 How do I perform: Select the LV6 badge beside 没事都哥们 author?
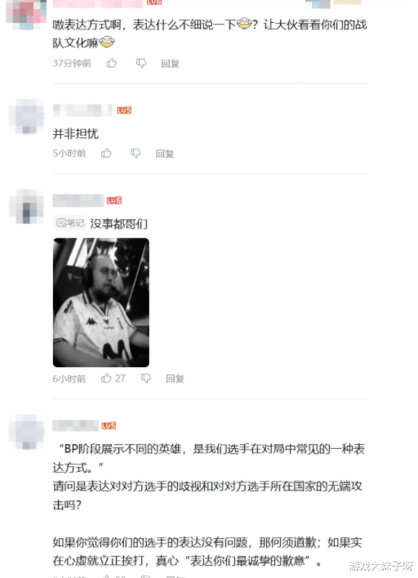click(x=114, y=200)
